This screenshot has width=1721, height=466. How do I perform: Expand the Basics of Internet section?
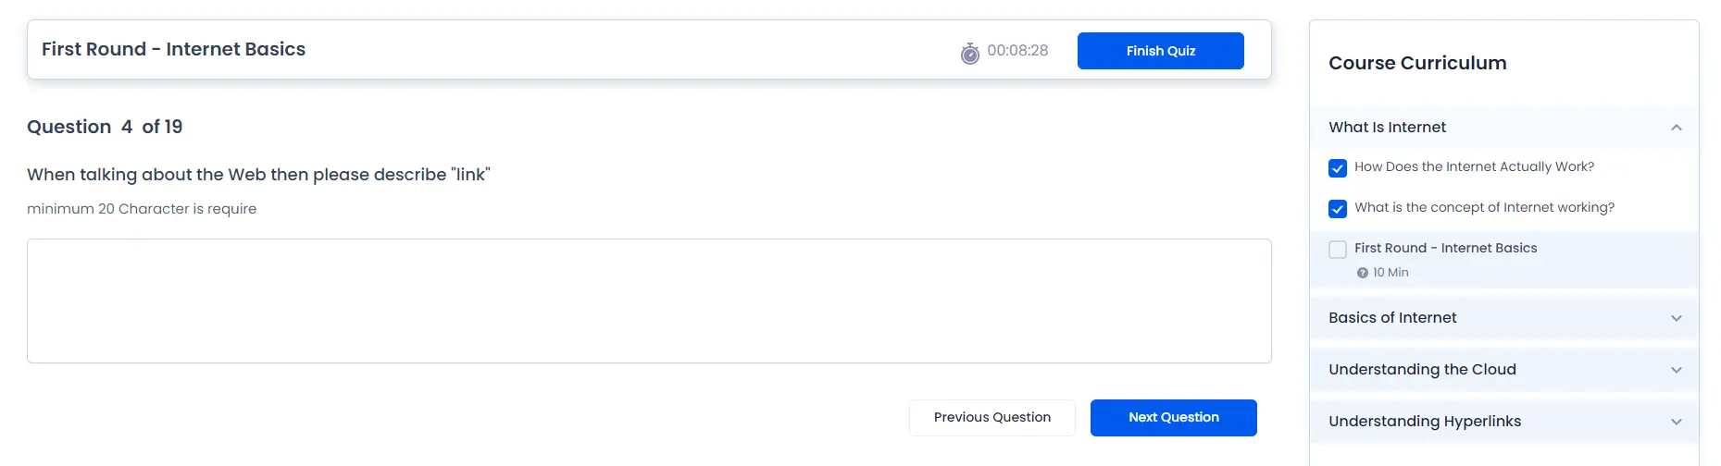(x=1504, y=318)
